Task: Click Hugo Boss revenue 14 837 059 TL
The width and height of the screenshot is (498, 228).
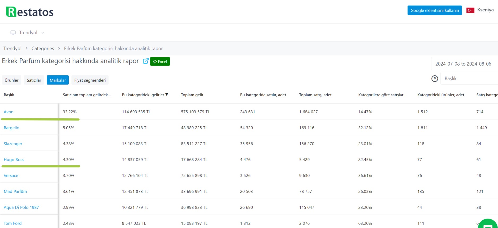Action: click(135, 160)
